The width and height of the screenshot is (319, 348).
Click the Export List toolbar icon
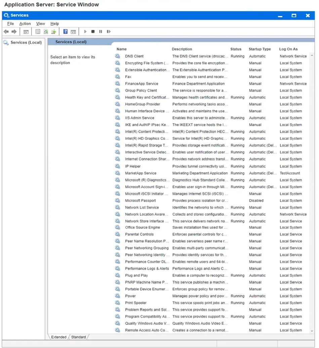tap(54, 32)
